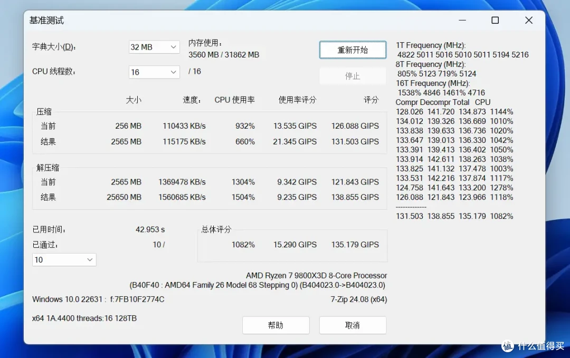Image resolution: width=570 pixels, height=358 pixels.
Task: Click compression result rating 131.503 GIPS
Action: click(355, 142)
